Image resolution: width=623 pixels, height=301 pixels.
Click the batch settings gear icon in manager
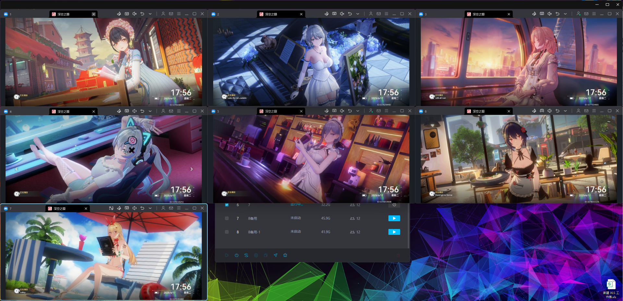[256, 255]
